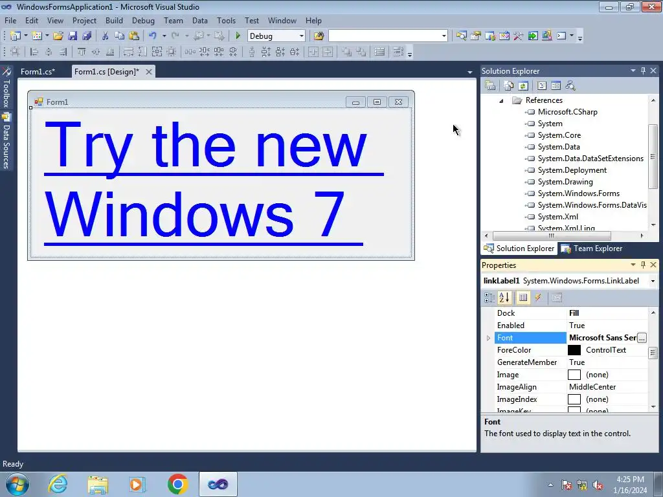Open Google Chrome from the taskbar
Image resolution: width=663 pixels, height=497 pixels.
177,484
